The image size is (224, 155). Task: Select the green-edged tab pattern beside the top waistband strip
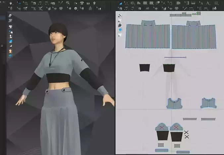point(198,14)
